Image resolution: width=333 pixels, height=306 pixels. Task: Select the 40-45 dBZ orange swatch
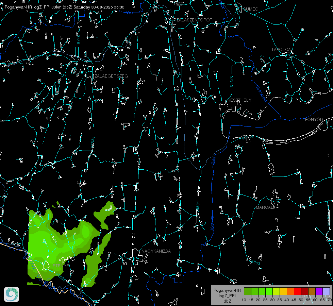[290, 291]
